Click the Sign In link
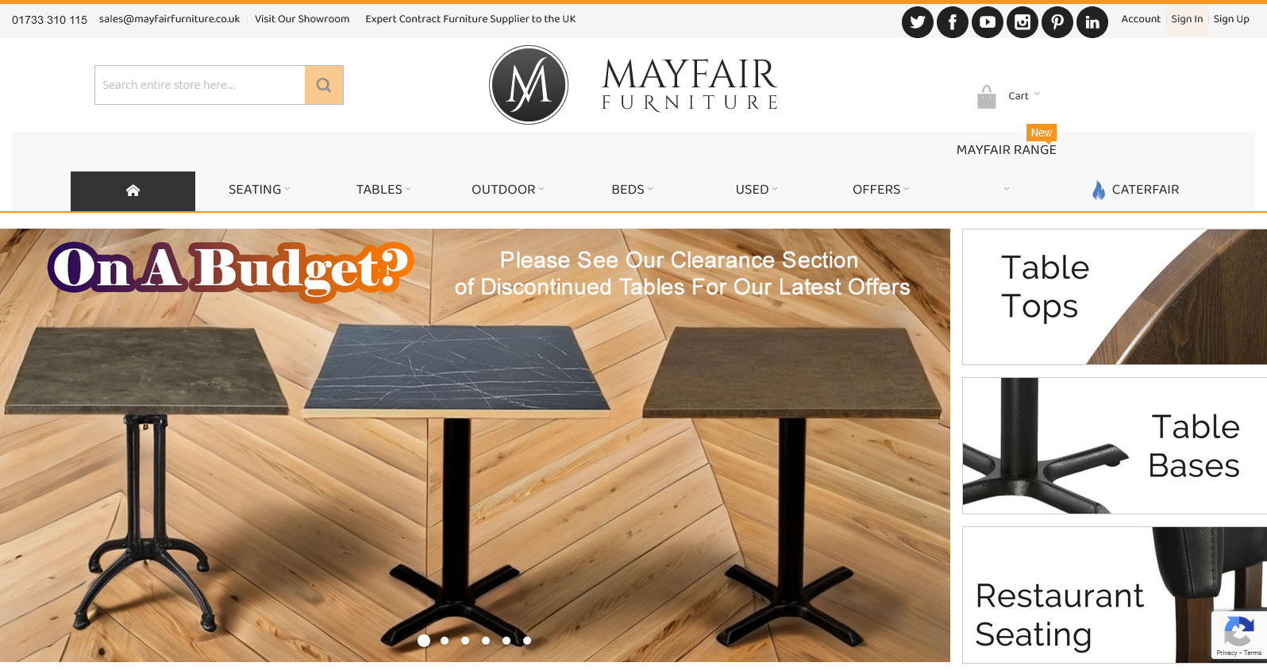The image size is (1267, 670). [x=1187, y=19]
